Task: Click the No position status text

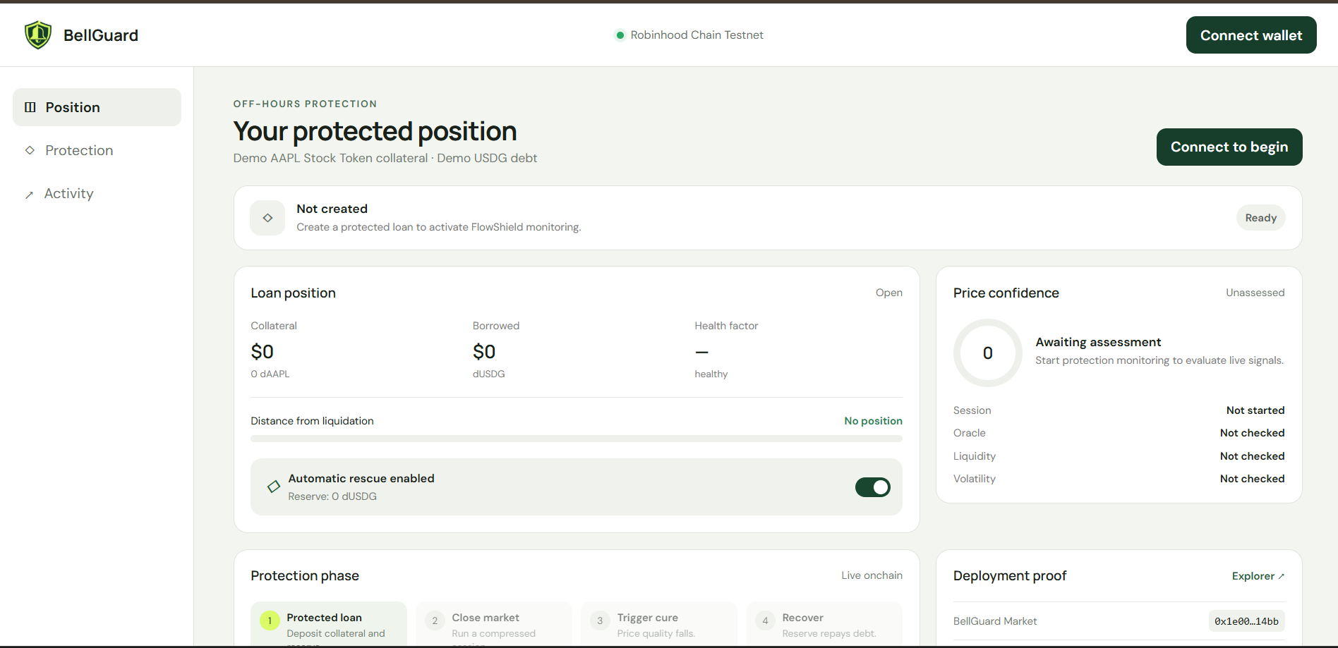Action: [x=873, y=421]
